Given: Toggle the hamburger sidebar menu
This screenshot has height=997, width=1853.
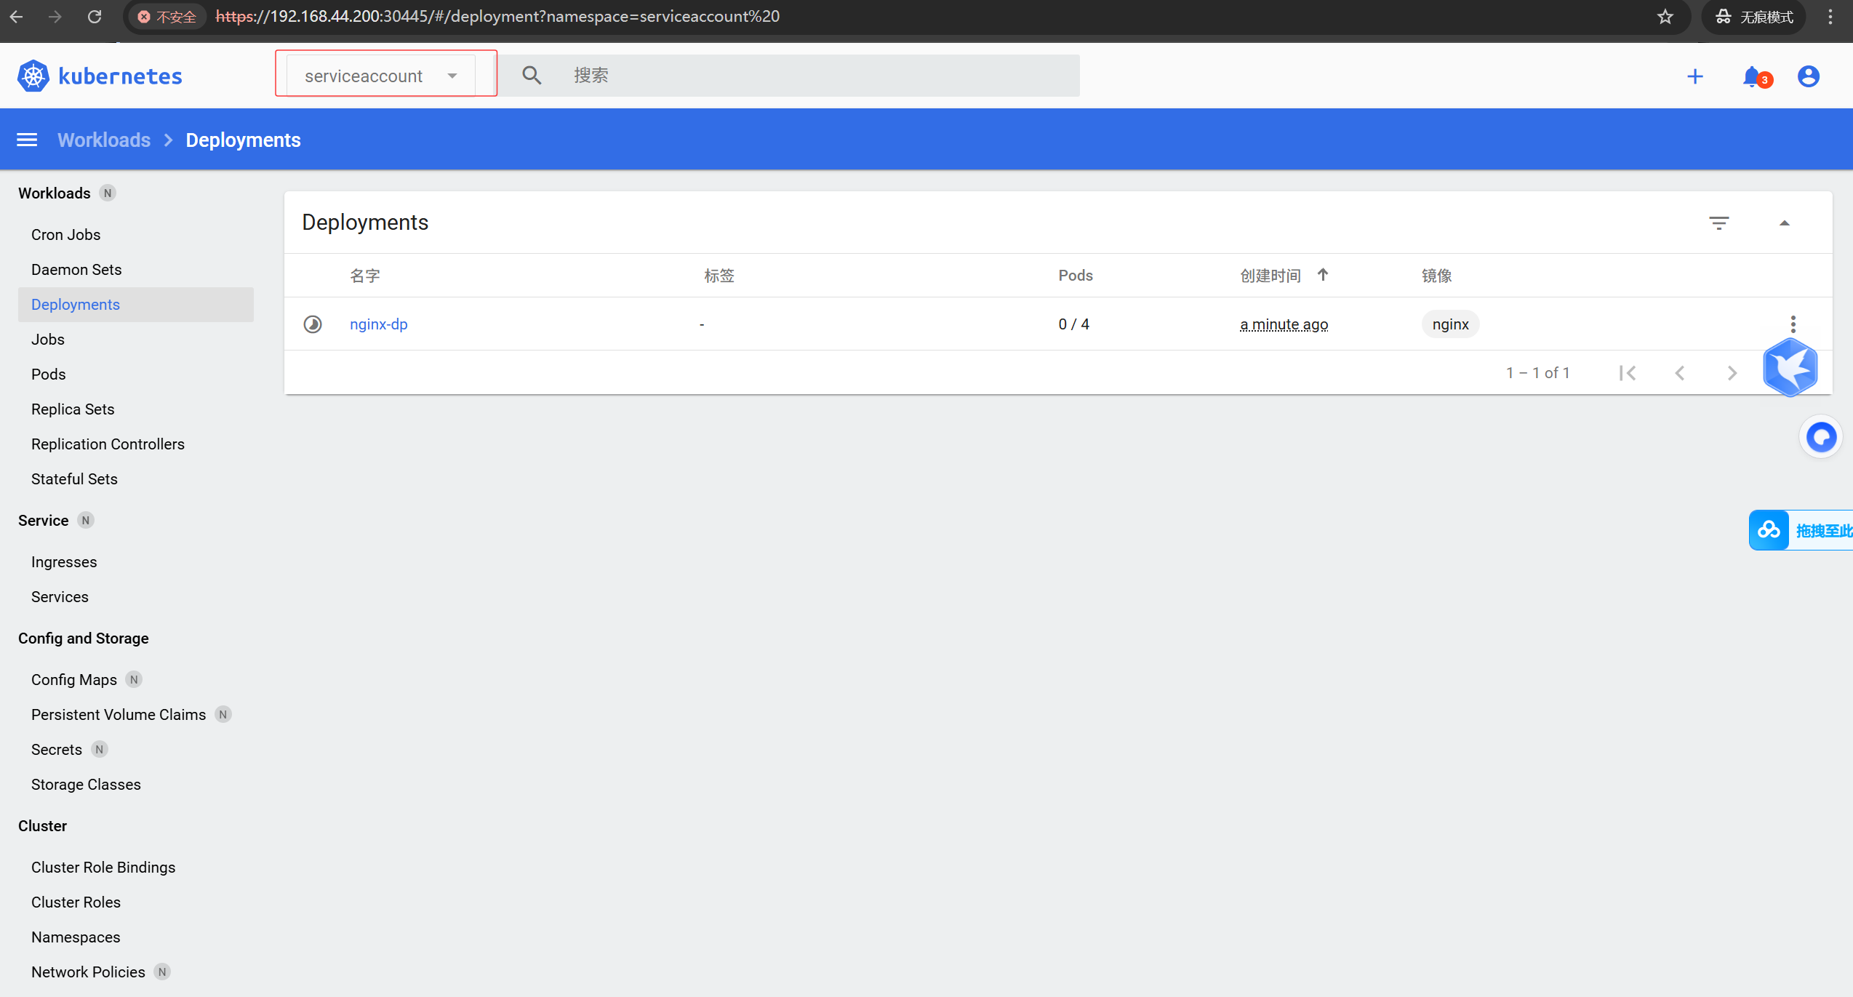Looking at the screenshot, I should tap(27, 140).
